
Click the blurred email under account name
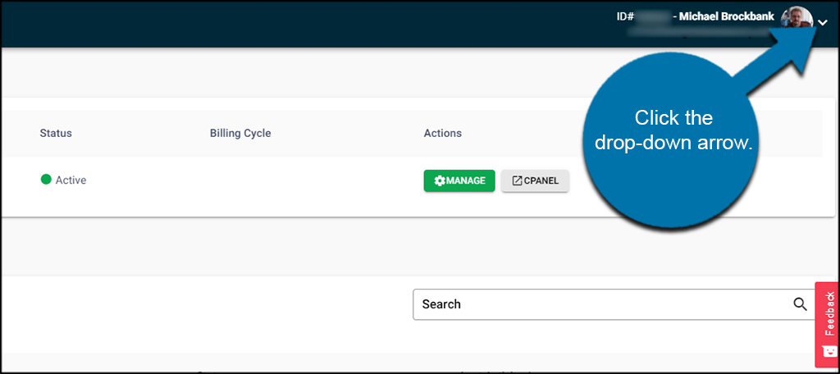pyautogui.click(x=697, y=34)
